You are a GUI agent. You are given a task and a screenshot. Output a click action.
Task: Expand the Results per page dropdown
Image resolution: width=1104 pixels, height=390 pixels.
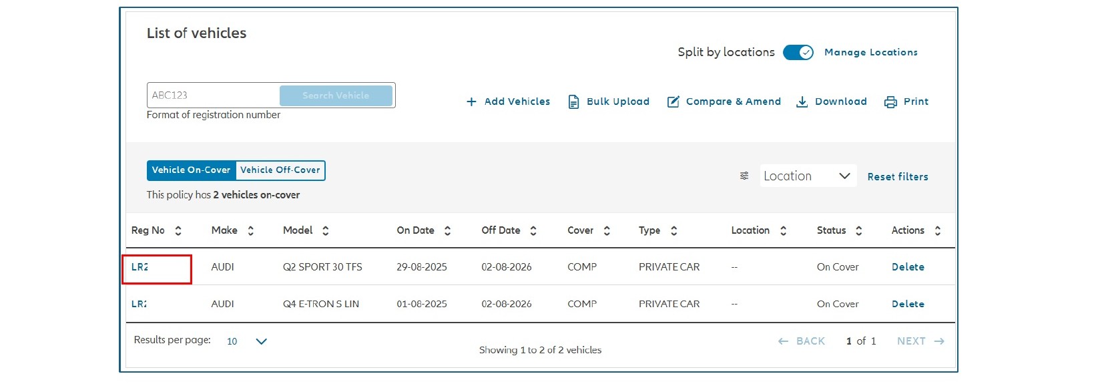(247, 341)
